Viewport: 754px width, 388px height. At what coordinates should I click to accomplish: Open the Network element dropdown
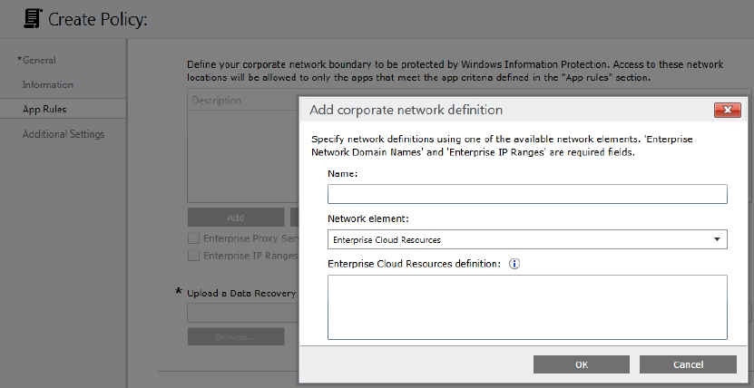[527, 239]
